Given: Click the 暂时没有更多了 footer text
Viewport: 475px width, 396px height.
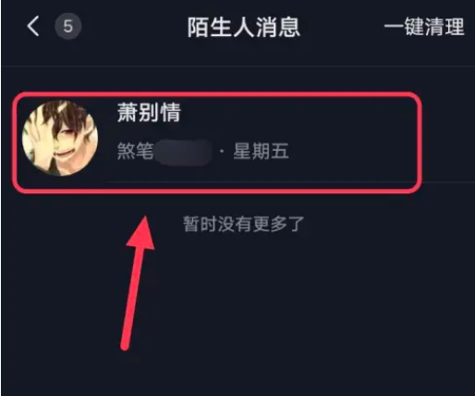Looking at the screenshot, I should point(244,224).
